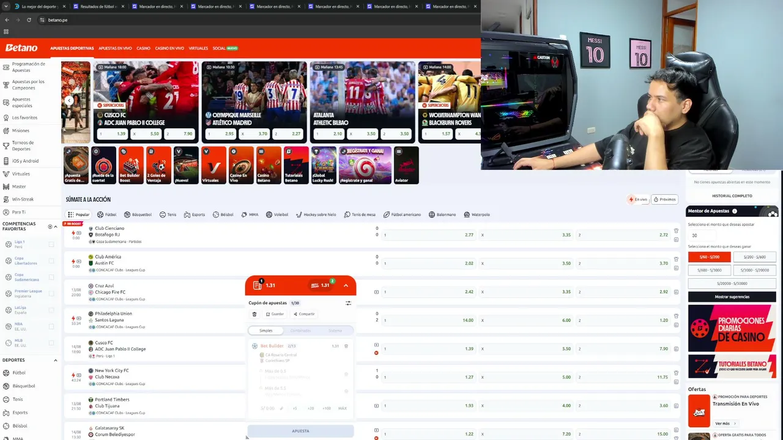The height and width of the screenshot is (440, 783).
Task: Tick the MLB checkbox
Action: [x=51, y=343]
